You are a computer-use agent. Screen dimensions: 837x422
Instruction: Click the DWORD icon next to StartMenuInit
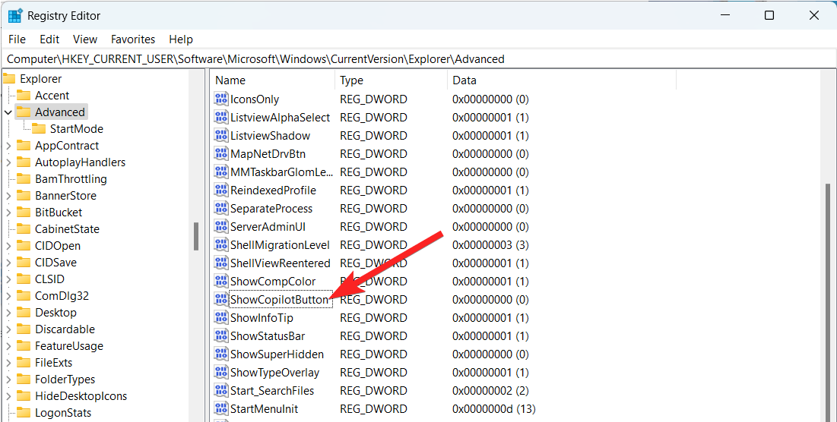click(221, 409)
